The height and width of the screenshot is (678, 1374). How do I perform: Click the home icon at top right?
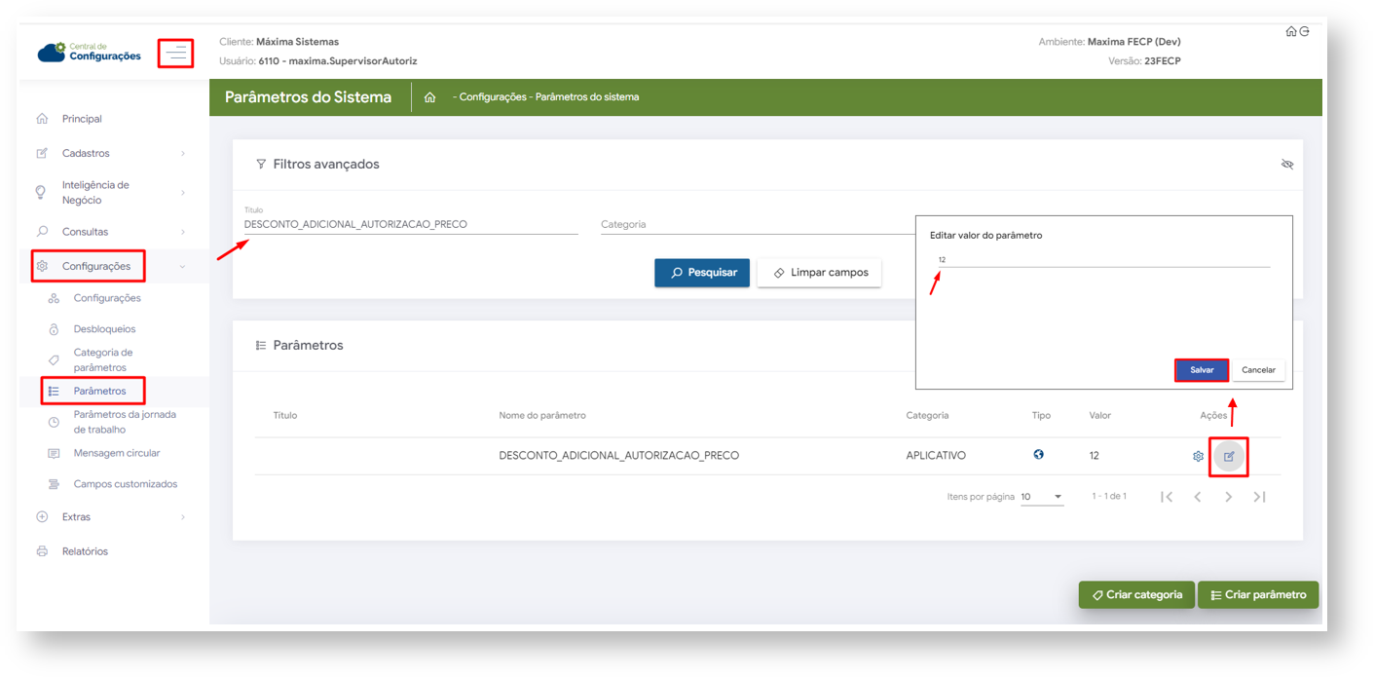click(x=1291, y=31)
